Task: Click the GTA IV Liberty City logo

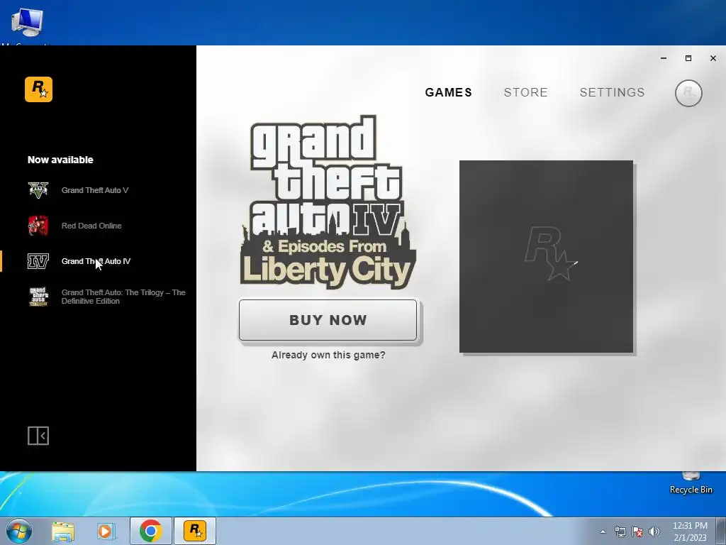Action: [x=328, y=202]
